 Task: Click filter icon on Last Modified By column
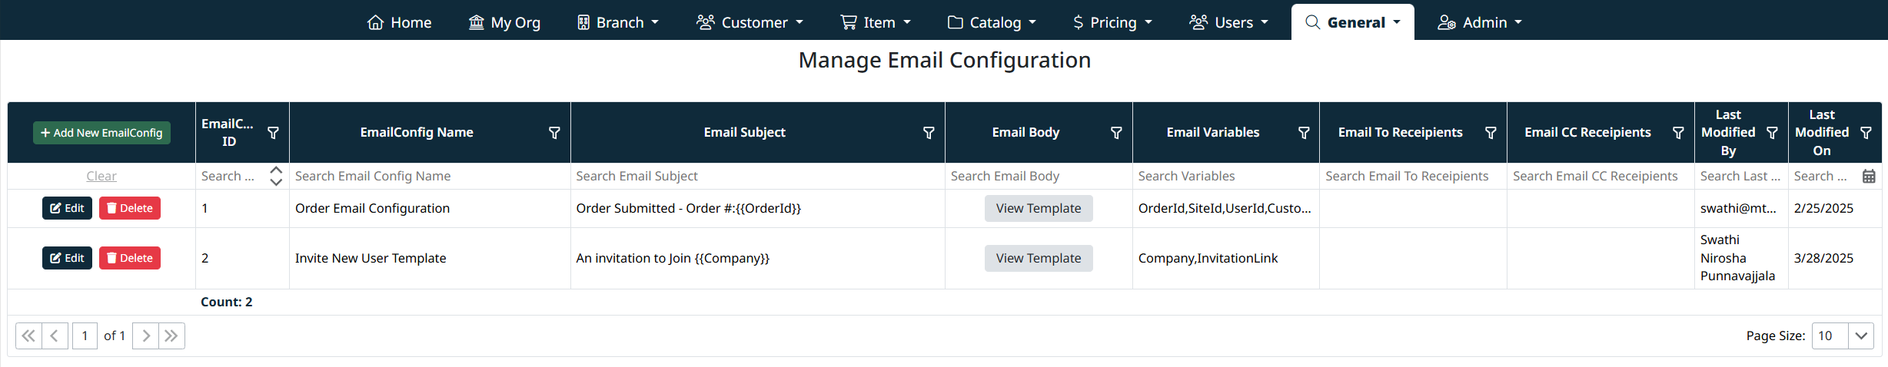pos(1772,133)
